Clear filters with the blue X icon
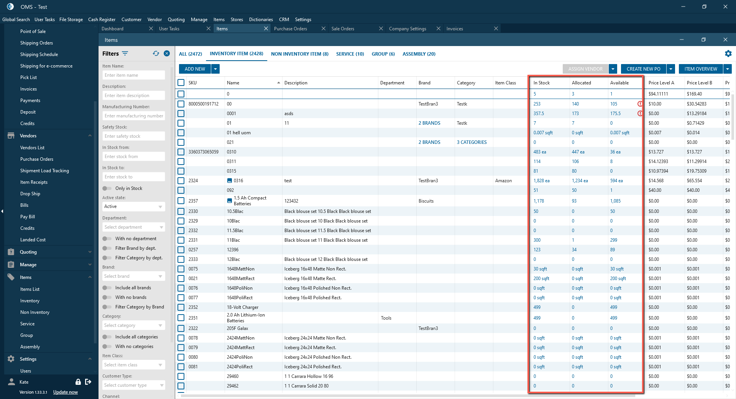Screen dimensions: 736x399 [167, 54]
